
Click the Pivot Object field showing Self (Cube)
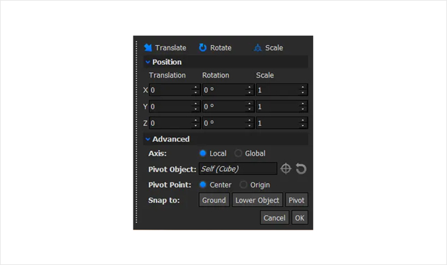[237, 169]
